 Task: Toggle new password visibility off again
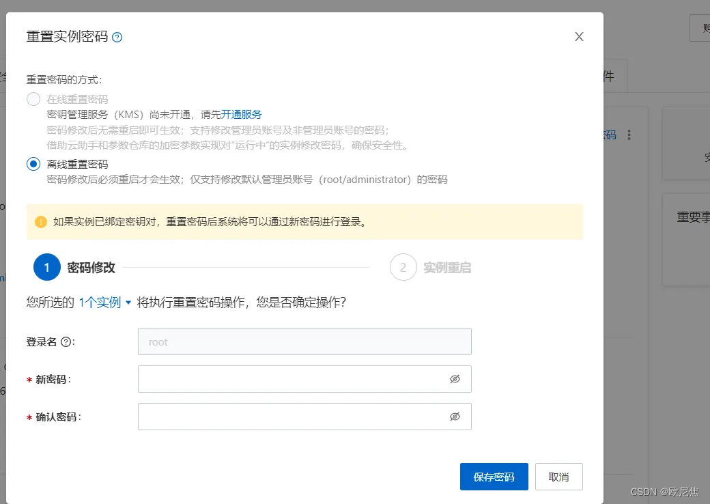(455, 378)
